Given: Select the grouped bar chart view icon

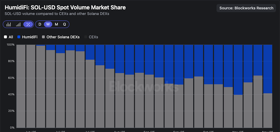Looking at the screenshot, I should [x=8, y=24].
